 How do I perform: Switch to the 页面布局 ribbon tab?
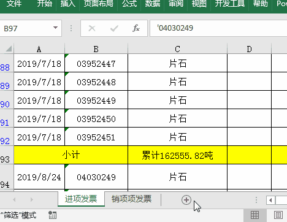[x=99, y=4]
